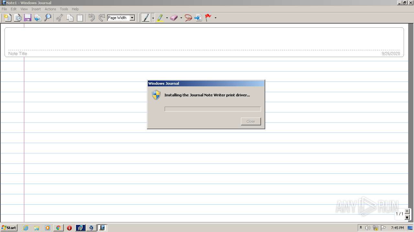414x232 pixels.
Task: Click the Action Center flag tray icon
Action: tap(383, 228)
